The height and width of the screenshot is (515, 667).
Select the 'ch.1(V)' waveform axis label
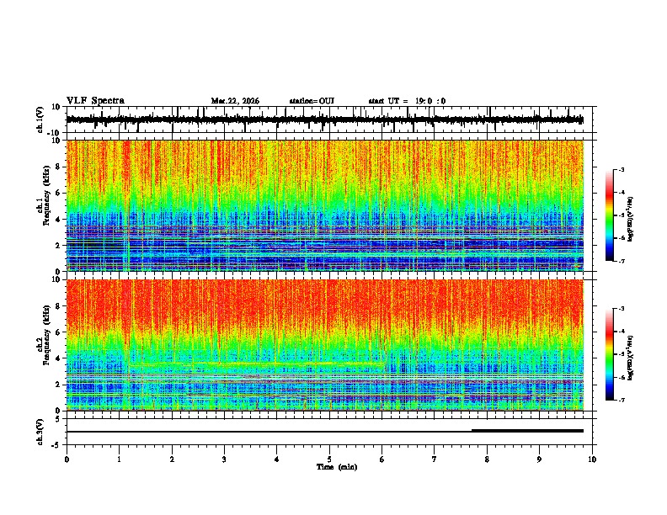tap(40, 119)
